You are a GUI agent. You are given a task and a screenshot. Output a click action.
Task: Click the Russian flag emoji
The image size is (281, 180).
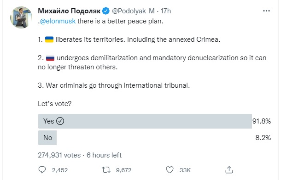click(50, 58)
